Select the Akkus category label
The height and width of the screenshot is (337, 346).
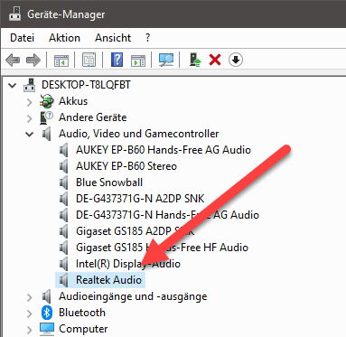pyautogui.click(x=73, y=101)
